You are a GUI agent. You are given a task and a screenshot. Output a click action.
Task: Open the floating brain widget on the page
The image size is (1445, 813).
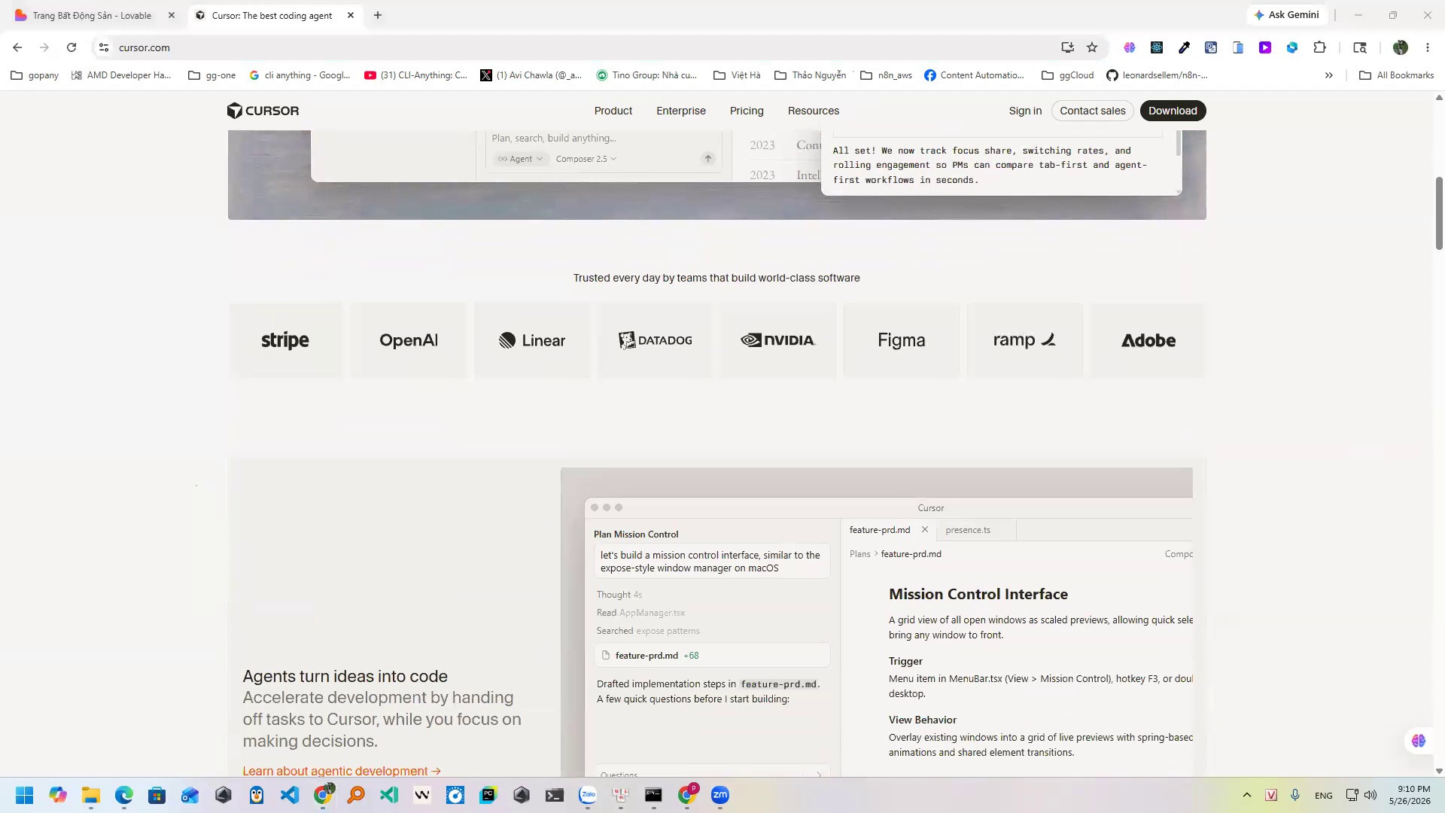click(1419, 741)
